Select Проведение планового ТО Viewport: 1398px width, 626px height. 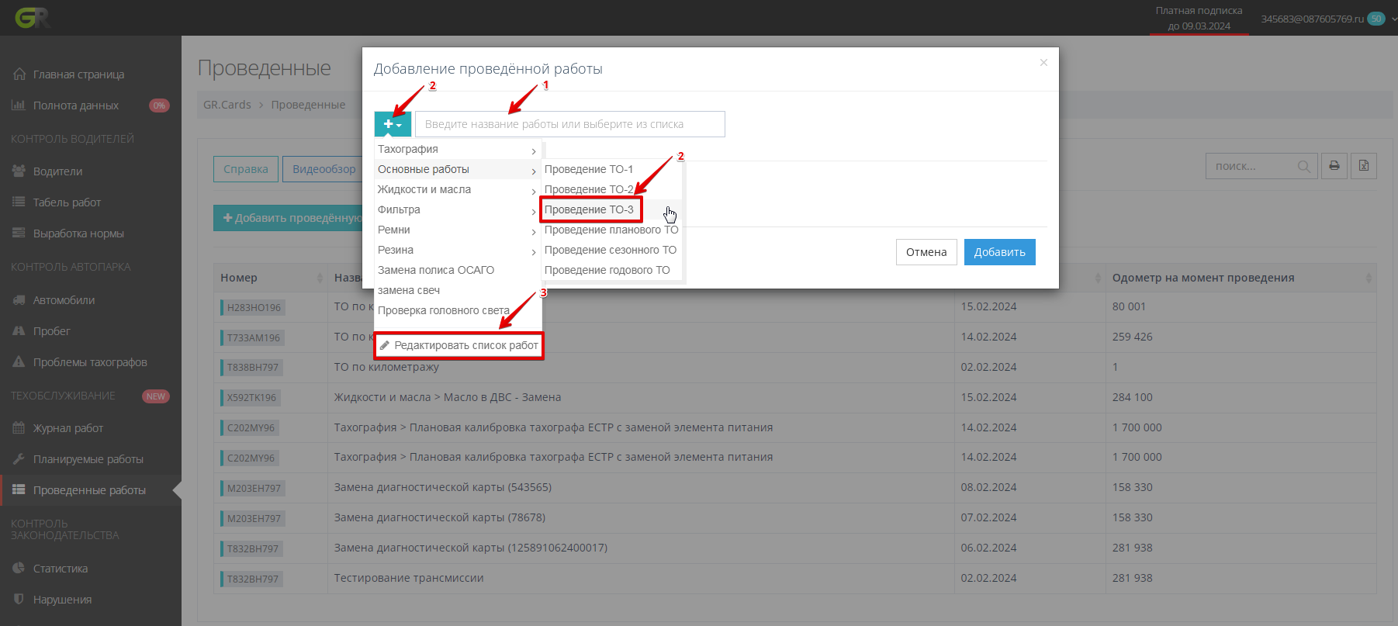coord(611,230)
